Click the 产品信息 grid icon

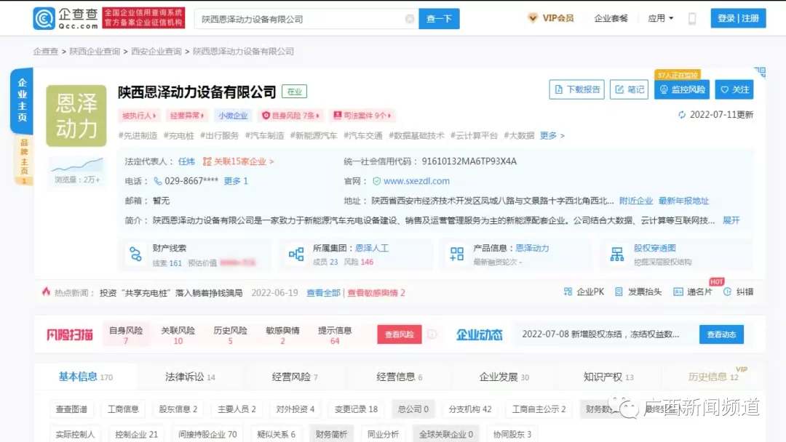pyautogui.click(x=456, y=254)
